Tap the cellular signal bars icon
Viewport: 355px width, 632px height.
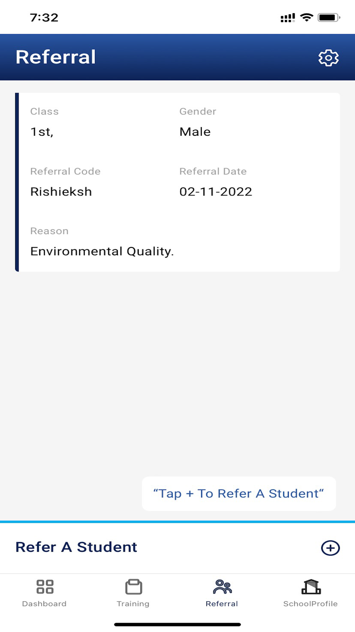coord(288,18)
